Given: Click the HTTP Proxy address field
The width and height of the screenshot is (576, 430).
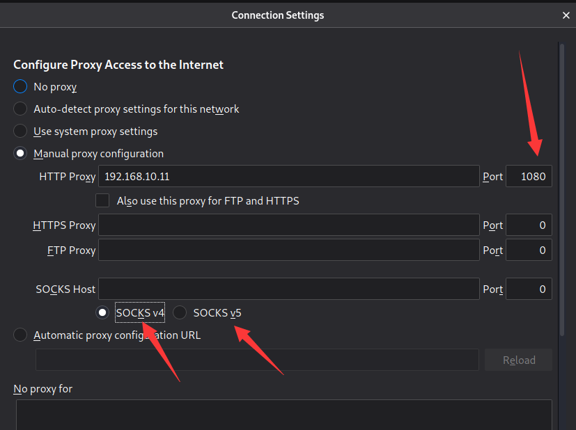Looking at the screenshot, I should 288,177.
